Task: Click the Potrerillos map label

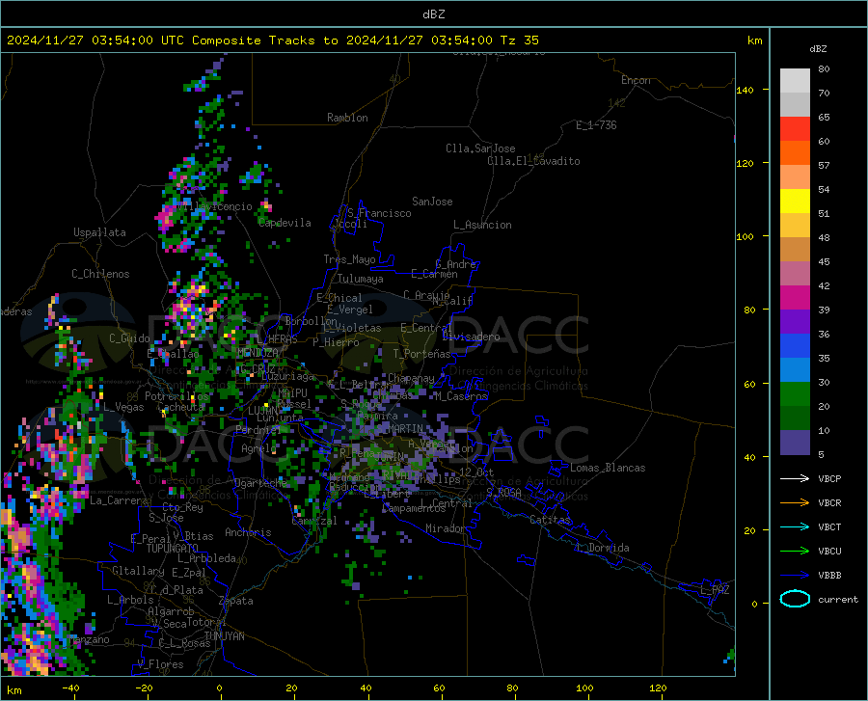Action: [176, 396]
